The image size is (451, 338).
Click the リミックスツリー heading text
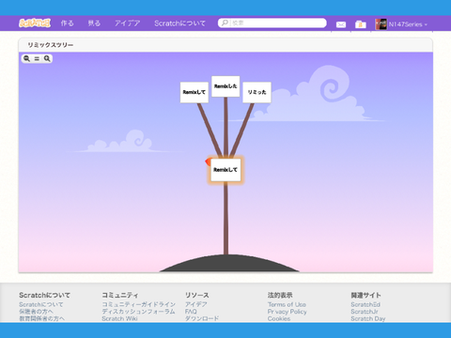click(x=51, y=45)
